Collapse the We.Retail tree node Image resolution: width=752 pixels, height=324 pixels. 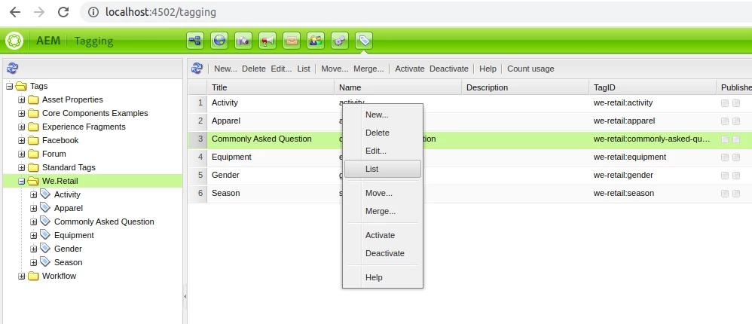(22, 181)
